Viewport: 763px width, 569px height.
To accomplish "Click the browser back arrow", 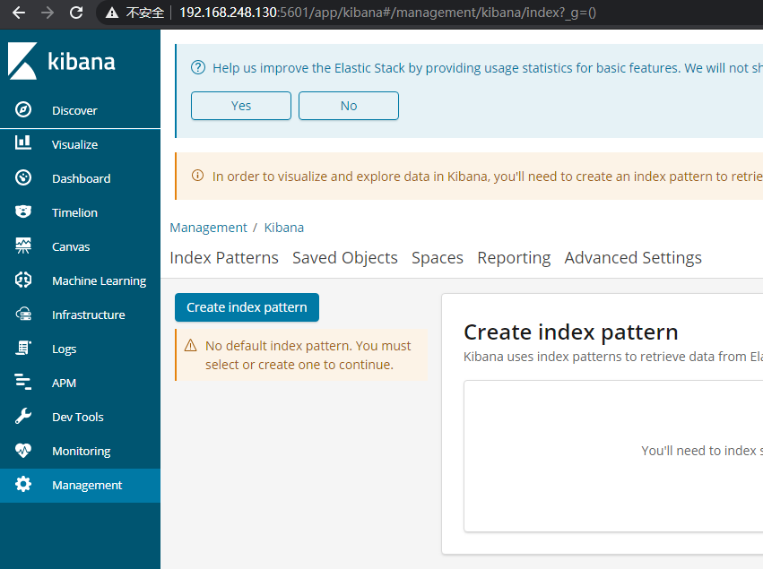I will pyautogui.click(x=19, y=13).
